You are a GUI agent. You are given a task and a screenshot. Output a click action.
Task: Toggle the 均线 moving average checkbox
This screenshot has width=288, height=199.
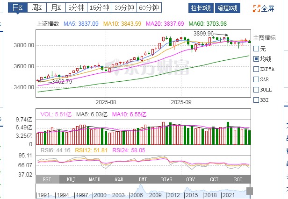pos(256,59)
